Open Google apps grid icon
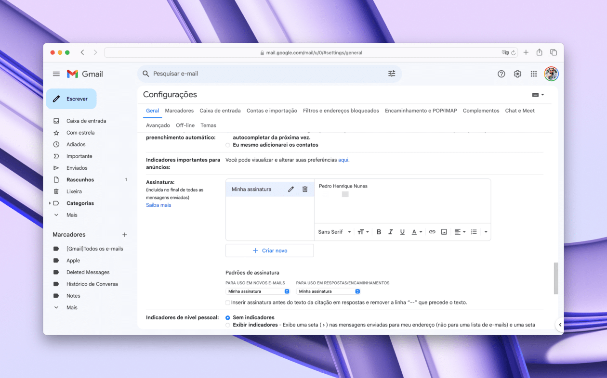This screenshot has width=607, height=378. tap(534, 74)
